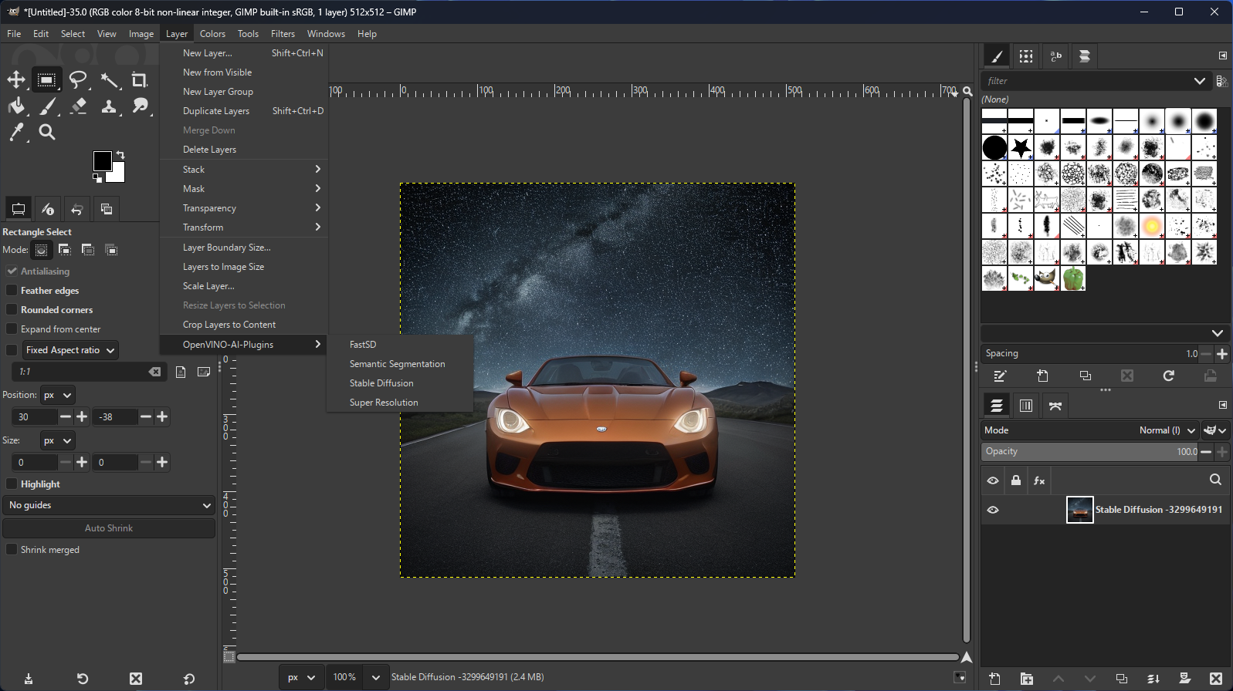Swap foreground and background colors
Viewport: 1233px width, 691px height.
tap(120, 155)
